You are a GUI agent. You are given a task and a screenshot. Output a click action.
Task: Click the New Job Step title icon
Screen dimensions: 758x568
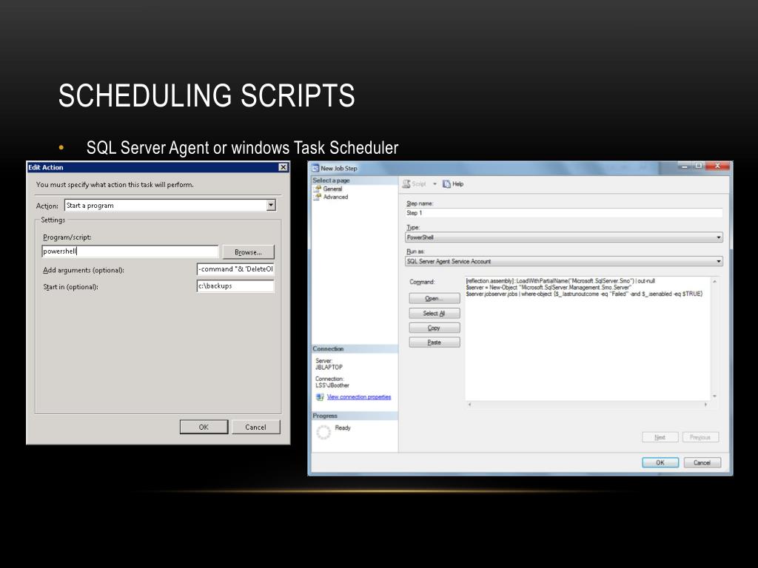[x=315, y=168]
